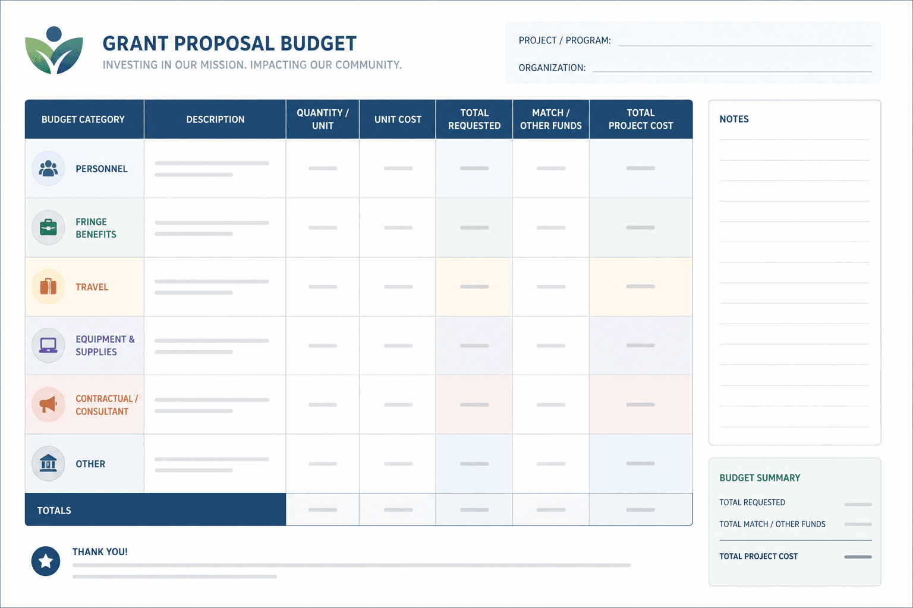This screenshot has height=608, width=913.
Task: Click the Total Project Cost summary value placeholder
Action: 858,557
